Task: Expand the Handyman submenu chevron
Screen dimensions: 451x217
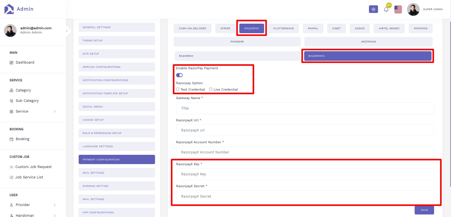Action: pos(55,216)
